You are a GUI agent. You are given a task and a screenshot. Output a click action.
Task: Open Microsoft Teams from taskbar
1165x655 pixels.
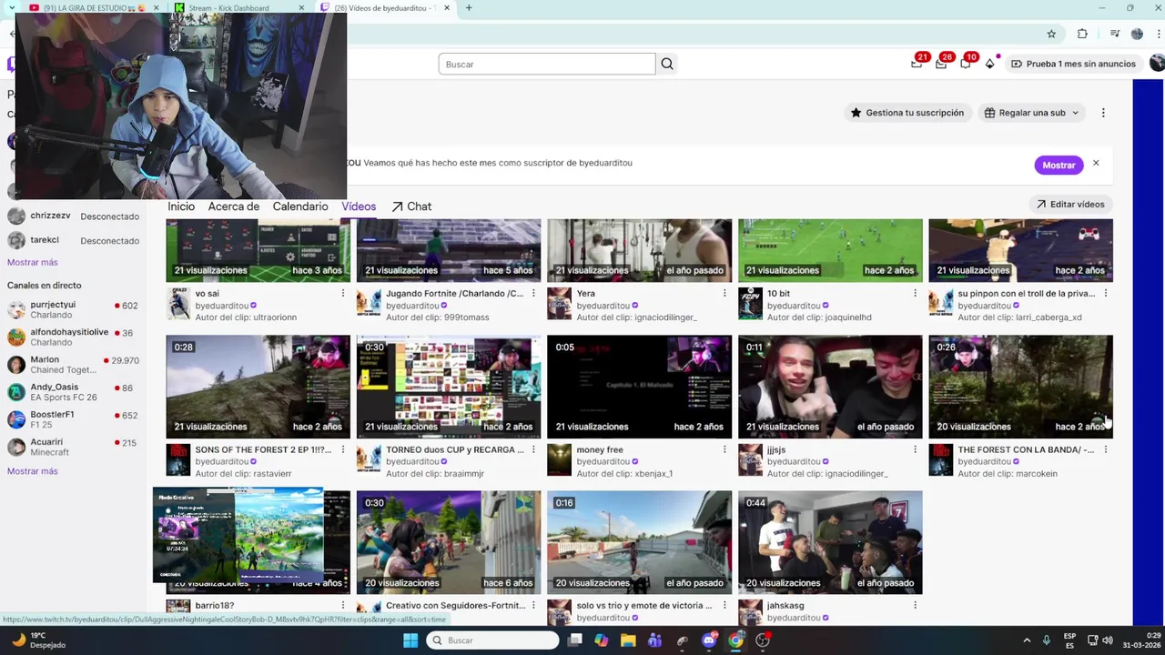pos(654,640)
